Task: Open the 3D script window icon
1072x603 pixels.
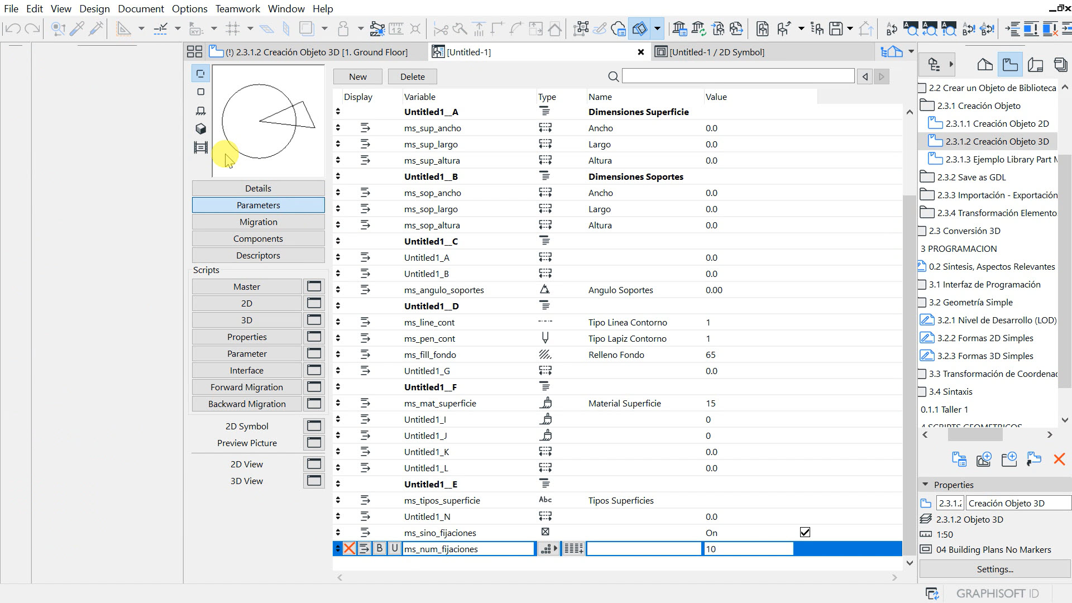Action: coord(314,320)
